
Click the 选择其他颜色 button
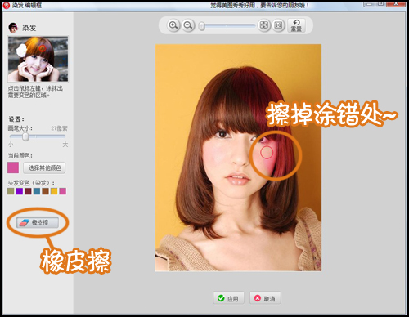coord(44,167)
